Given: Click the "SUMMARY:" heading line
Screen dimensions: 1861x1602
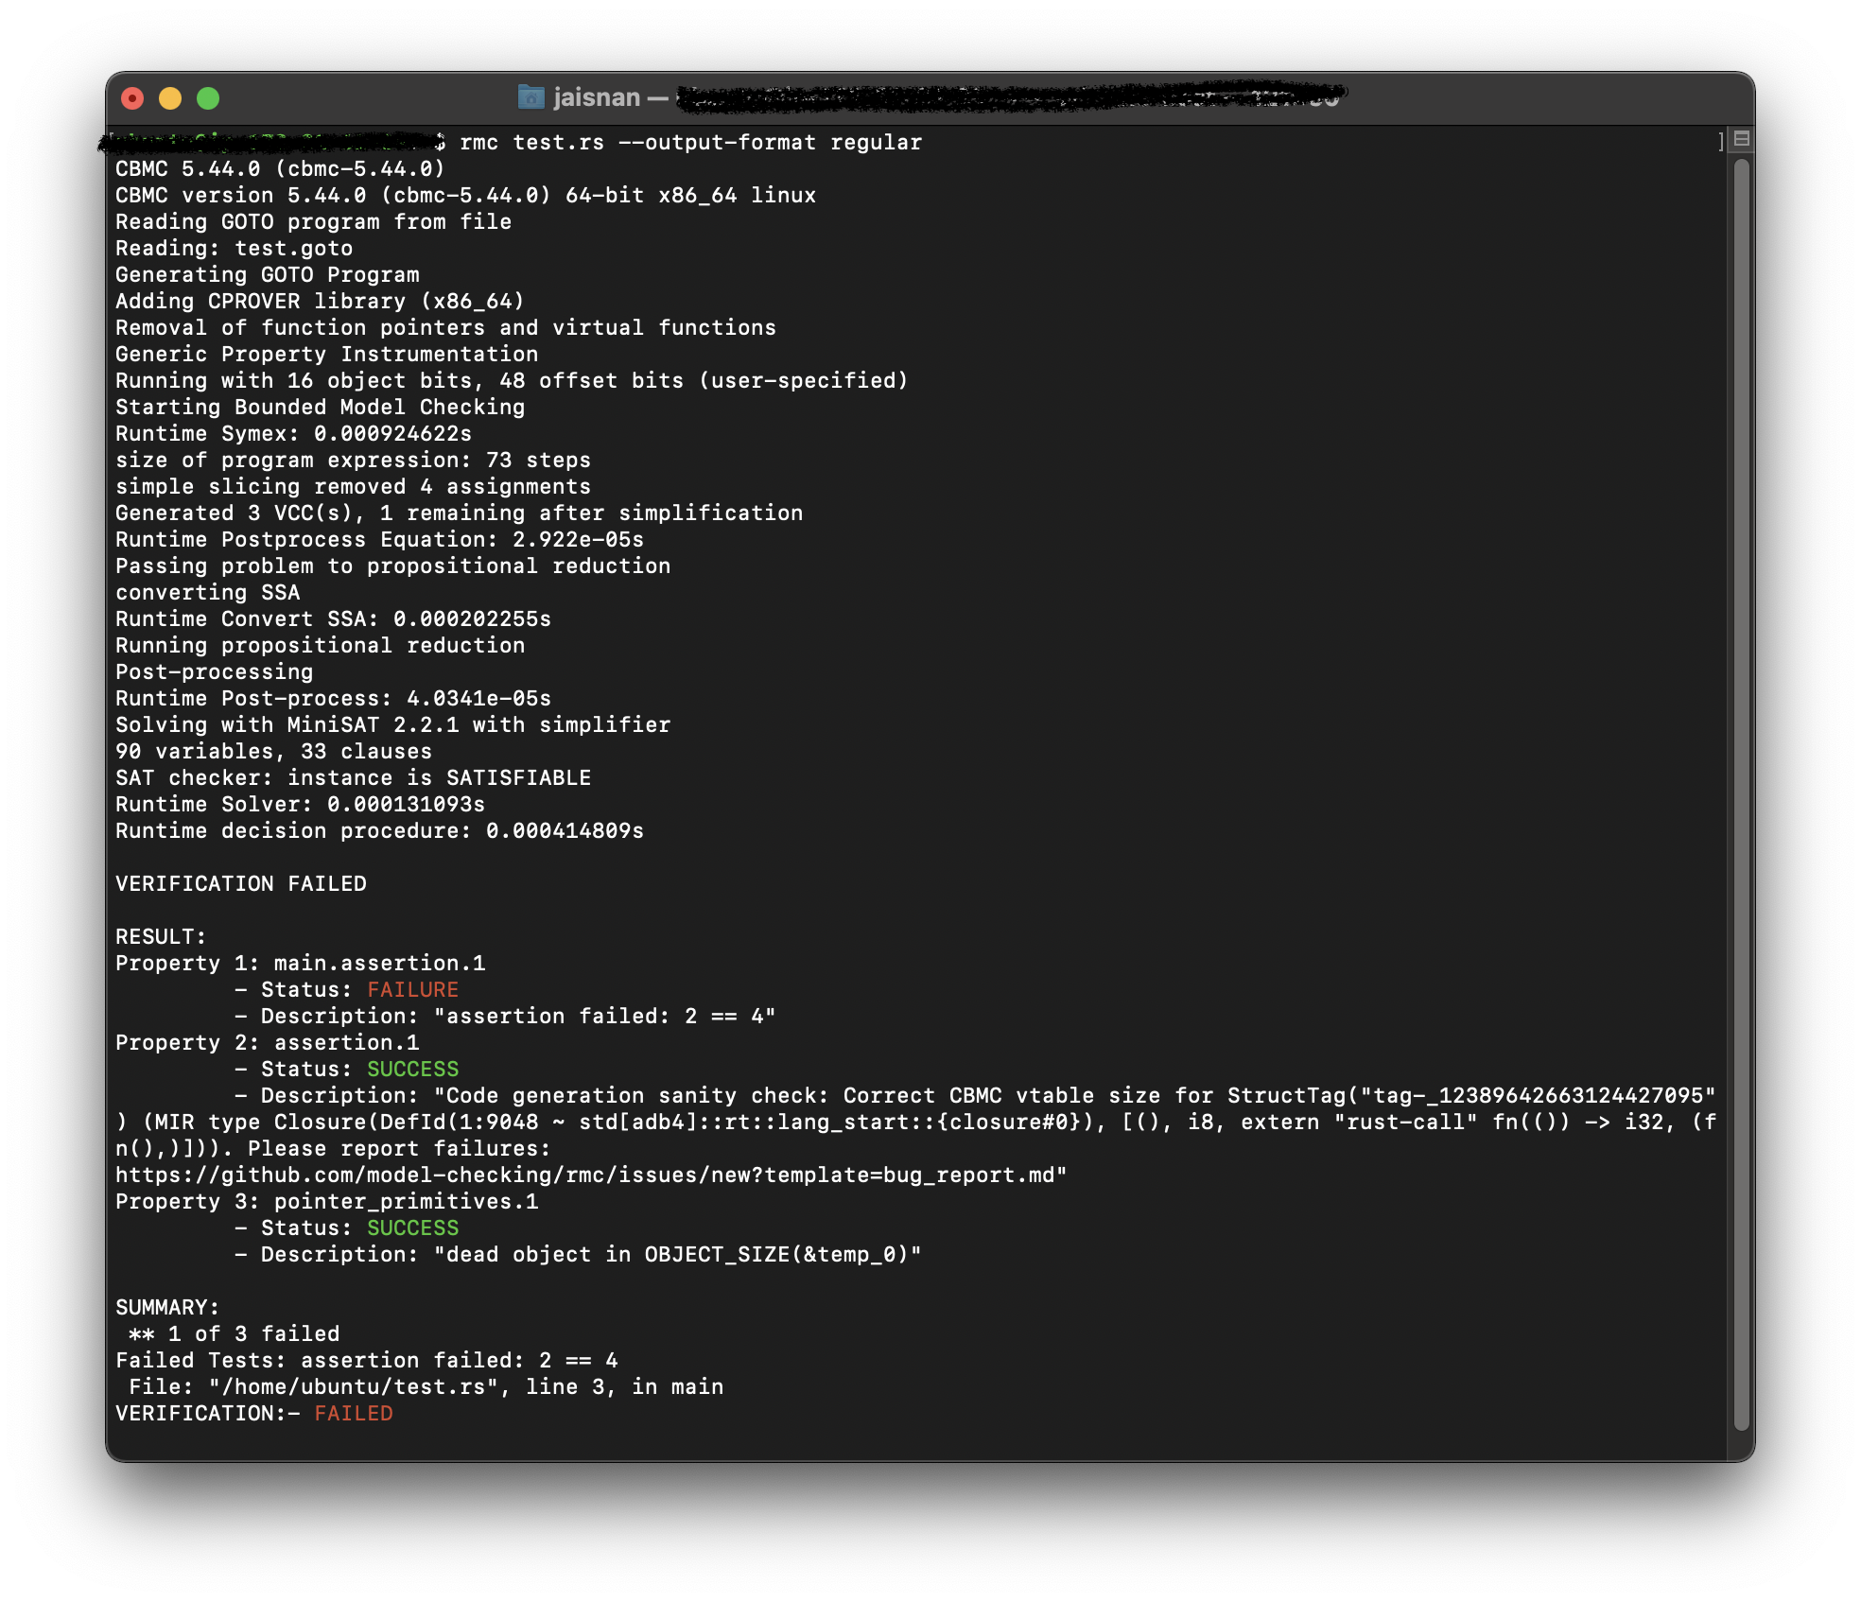Looking at the screenshot, I should coord(167,1308).
